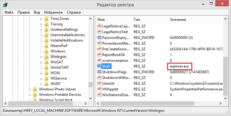
Task: Select the UnattendSettings folder icon
Action: point(46,30)
